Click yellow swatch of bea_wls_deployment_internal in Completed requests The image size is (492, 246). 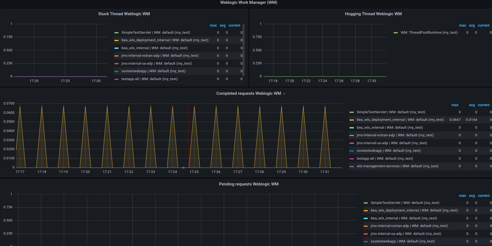click(x=352, y=120)
